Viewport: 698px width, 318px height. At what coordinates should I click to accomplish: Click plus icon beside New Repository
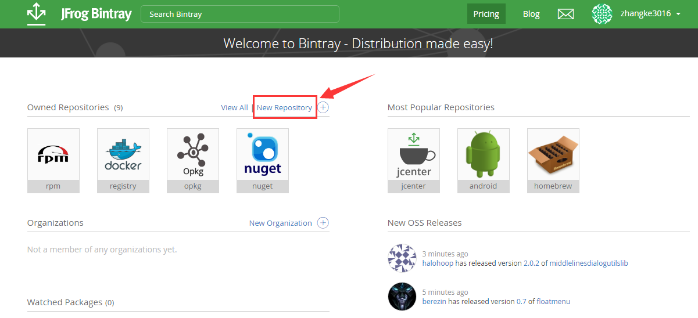click(324, 107)
